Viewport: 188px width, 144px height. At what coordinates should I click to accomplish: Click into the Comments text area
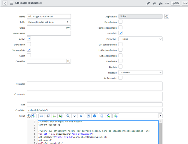click(95, 97)
